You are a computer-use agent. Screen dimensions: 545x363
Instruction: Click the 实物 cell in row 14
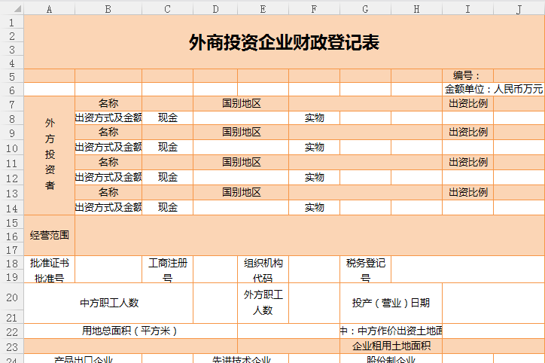click(314, 207)
